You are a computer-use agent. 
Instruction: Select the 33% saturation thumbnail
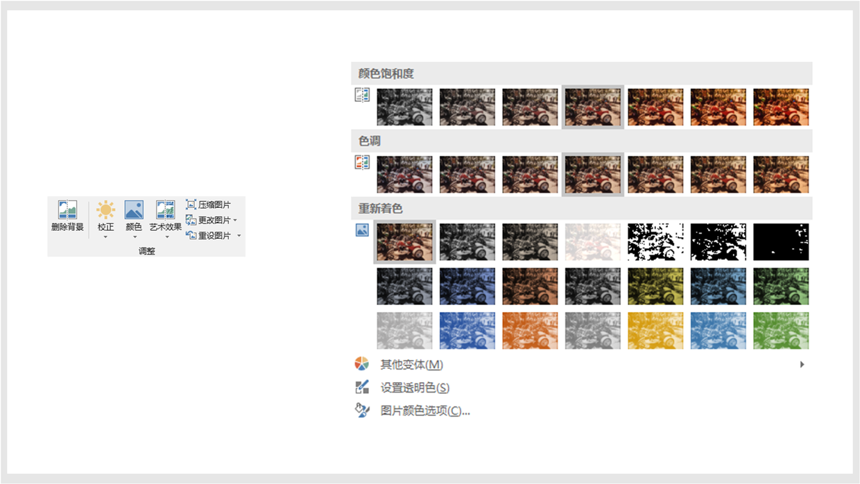pyautogui.click(x=467, y=107)
